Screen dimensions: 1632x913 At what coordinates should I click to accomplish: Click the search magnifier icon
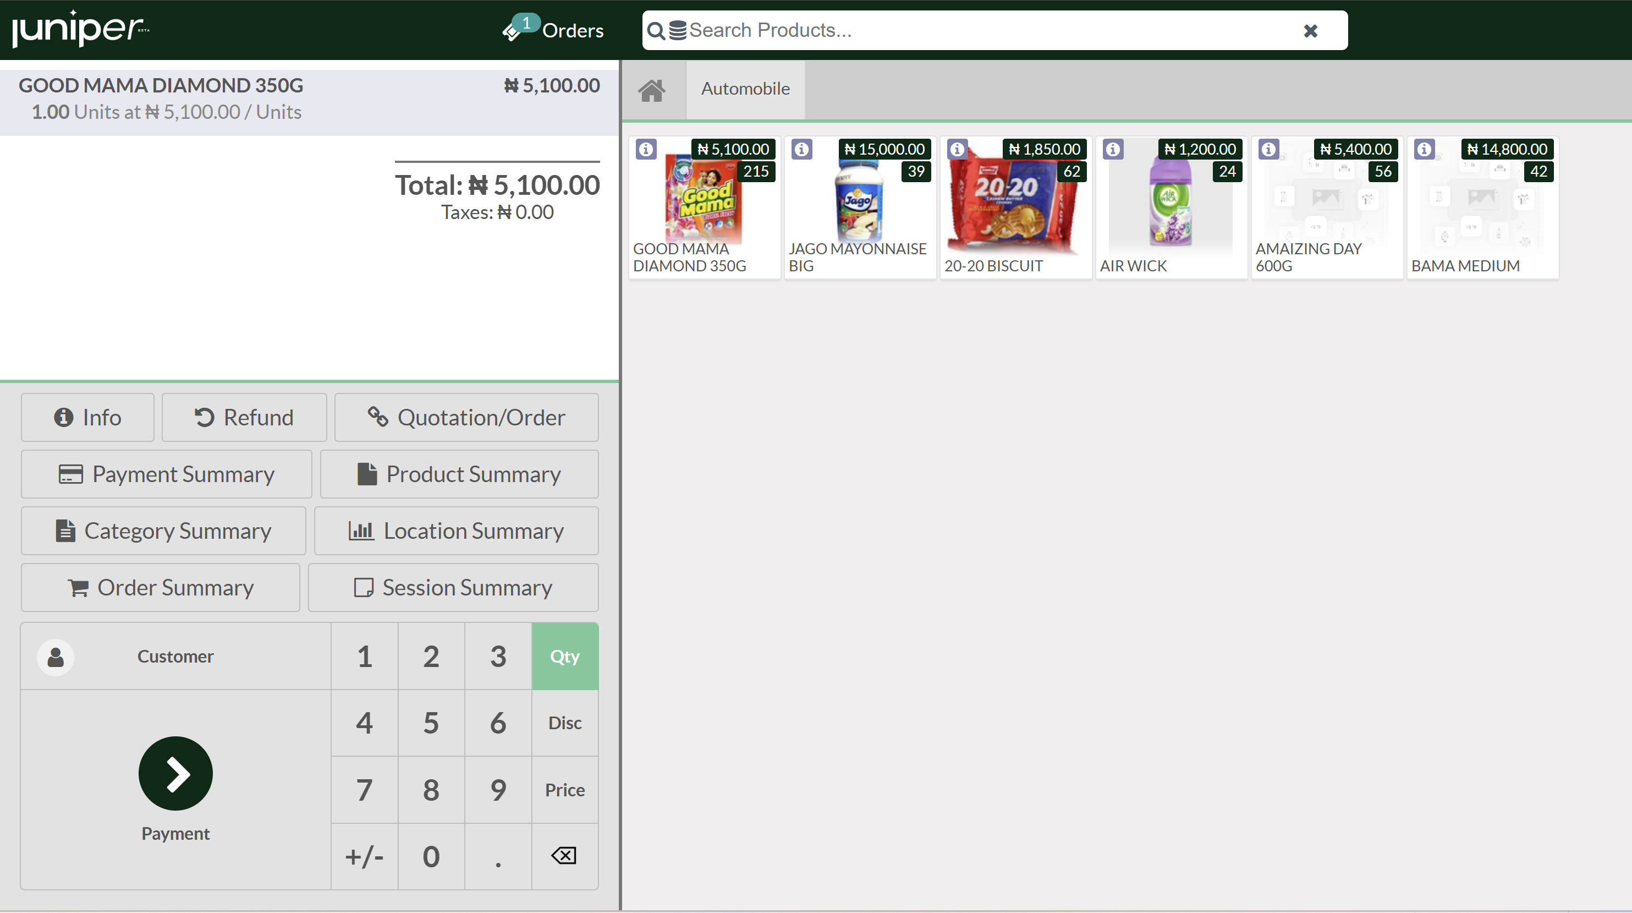657,30
